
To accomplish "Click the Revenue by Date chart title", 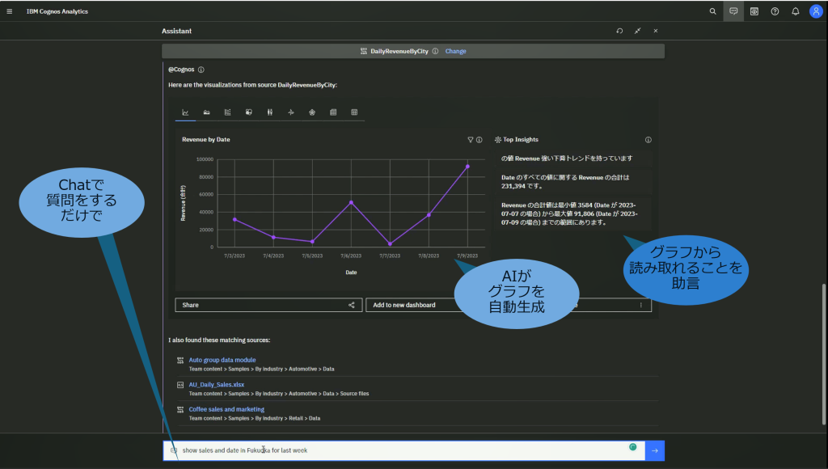I will pos(206,139).
